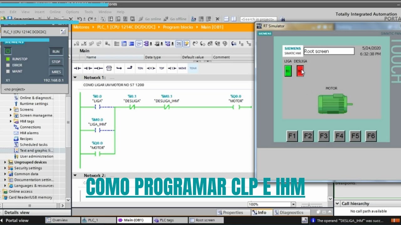Click the F1 key on HMI panel
This screenshot has height=225, width=401.
[x=292, y=136]
